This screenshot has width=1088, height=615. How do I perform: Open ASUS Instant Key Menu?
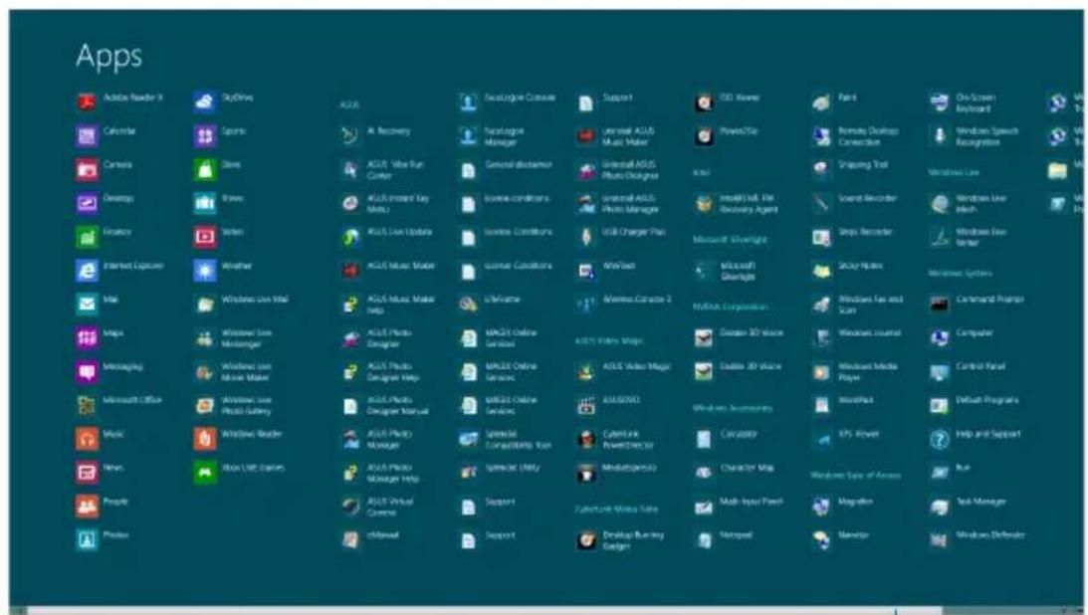point(384,202)
